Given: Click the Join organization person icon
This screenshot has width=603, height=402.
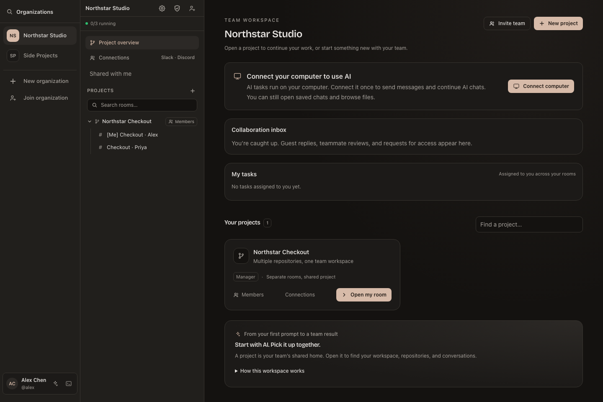Looking at the screenshot, I should tap(13, 98).
